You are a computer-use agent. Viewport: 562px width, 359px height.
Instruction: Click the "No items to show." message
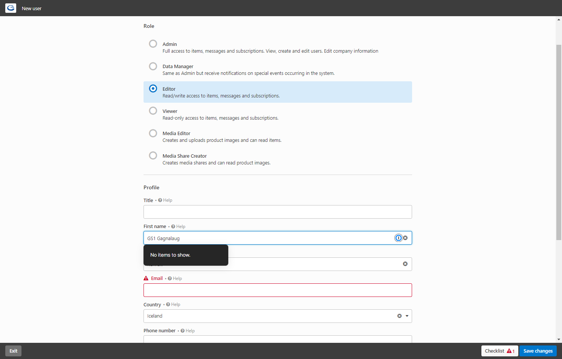click(x=170, y=255)
